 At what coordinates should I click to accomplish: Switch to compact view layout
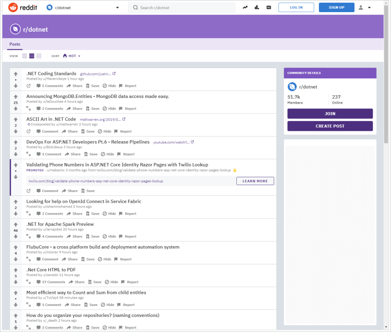[39, 56]
